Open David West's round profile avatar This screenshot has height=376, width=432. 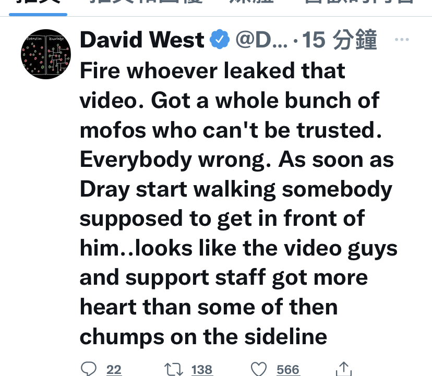point(46,54)
